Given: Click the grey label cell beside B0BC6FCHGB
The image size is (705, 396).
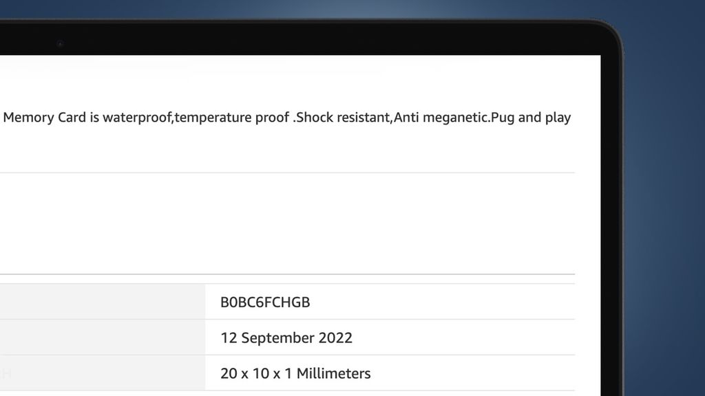Looking at the screenshot, I should click(x=102, y=302).
